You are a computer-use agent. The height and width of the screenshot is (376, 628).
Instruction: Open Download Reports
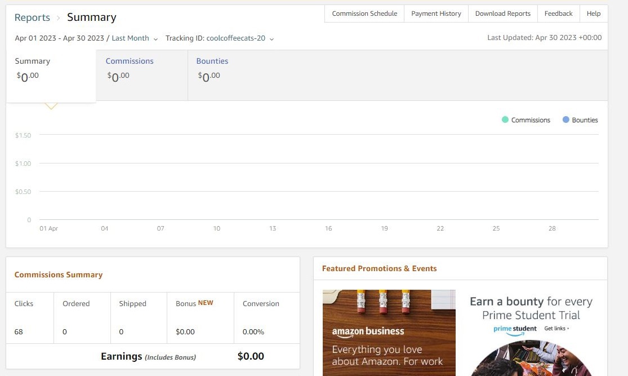click(502, 14)
